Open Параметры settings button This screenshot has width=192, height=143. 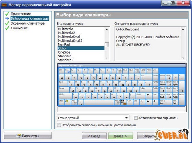(x=28, y=135)
